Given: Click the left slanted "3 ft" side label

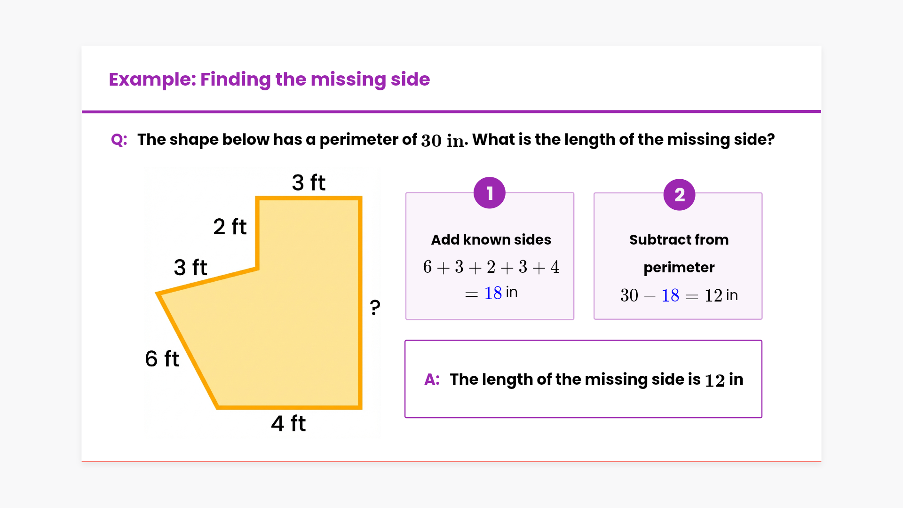Looking at the screenshot, I should (x=190, y=268).
